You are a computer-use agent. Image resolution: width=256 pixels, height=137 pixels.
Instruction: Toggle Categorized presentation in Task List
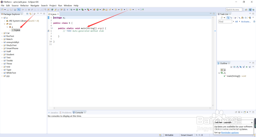pyautogui.click(x=228, y=18)
